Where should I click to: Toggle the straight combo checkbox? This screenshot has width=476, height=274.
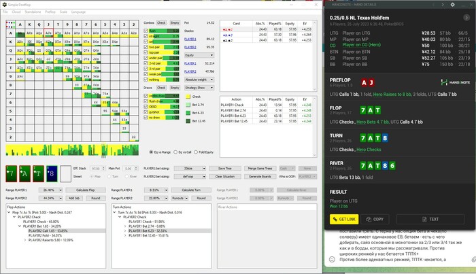146,36
